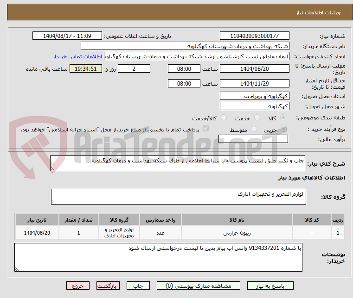353x298 pixels.
Task: Click the empty برآورد مالی field
Action: point(253,139)
